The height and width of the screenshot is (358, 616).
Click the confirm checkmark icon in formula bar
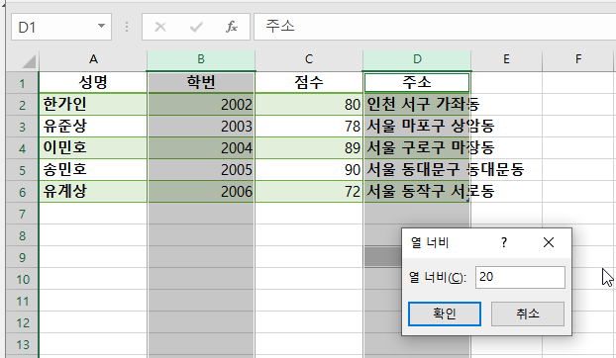(x=196, y=27)
